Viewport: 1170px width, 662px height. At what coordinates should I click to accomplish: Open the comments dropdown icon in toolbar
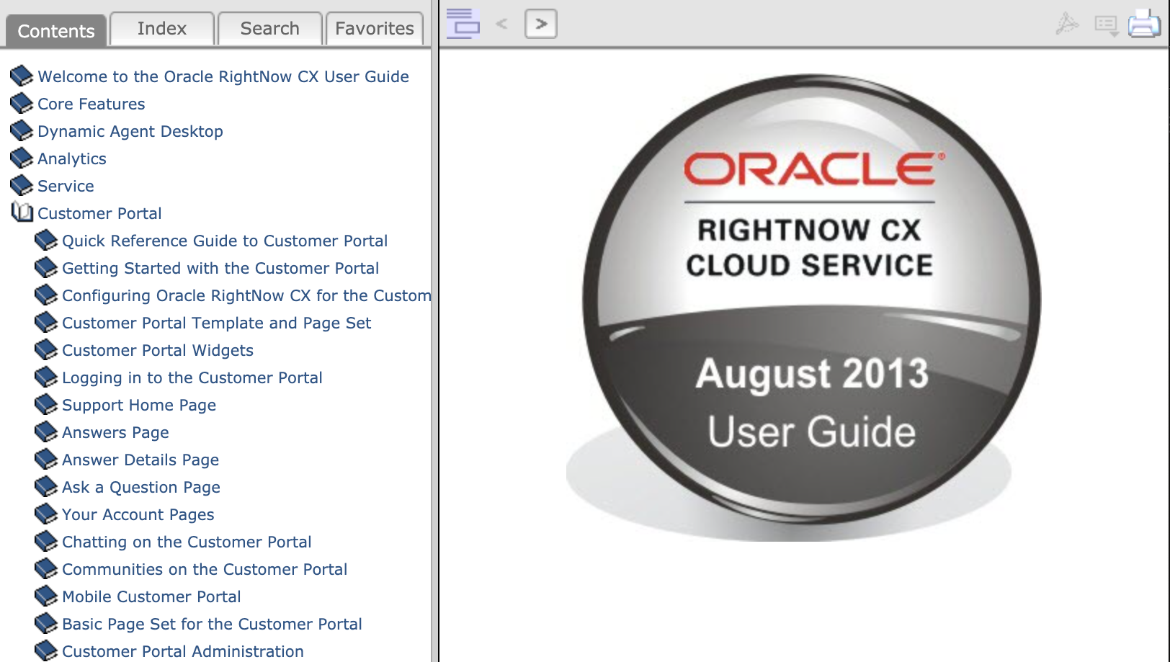(x=1106, y=25)
